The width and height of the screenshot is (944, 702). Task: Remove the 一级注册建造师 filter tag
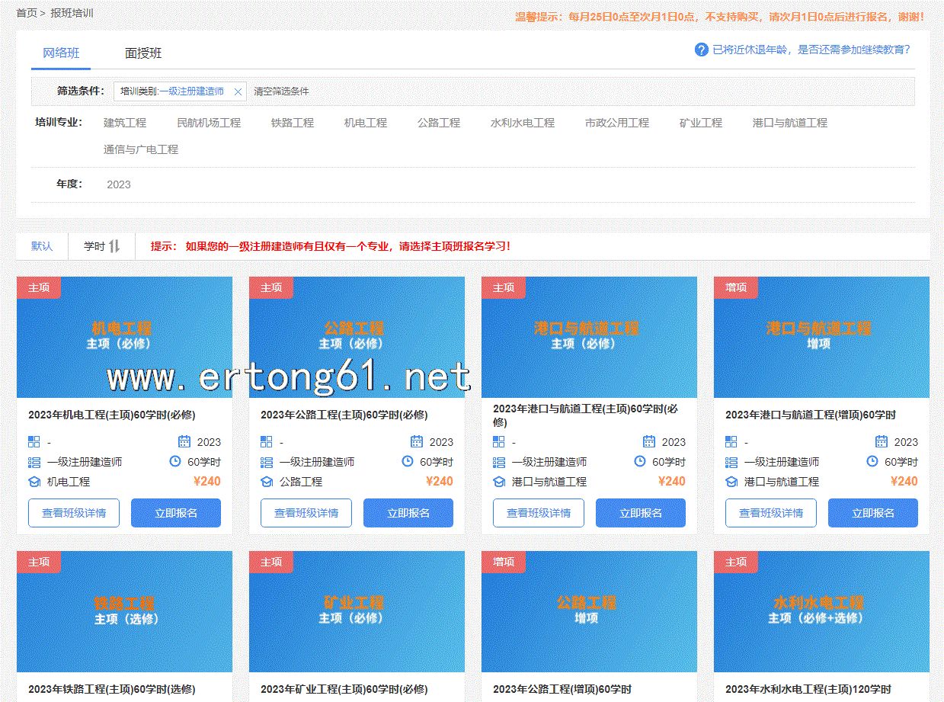click(238, 91)
